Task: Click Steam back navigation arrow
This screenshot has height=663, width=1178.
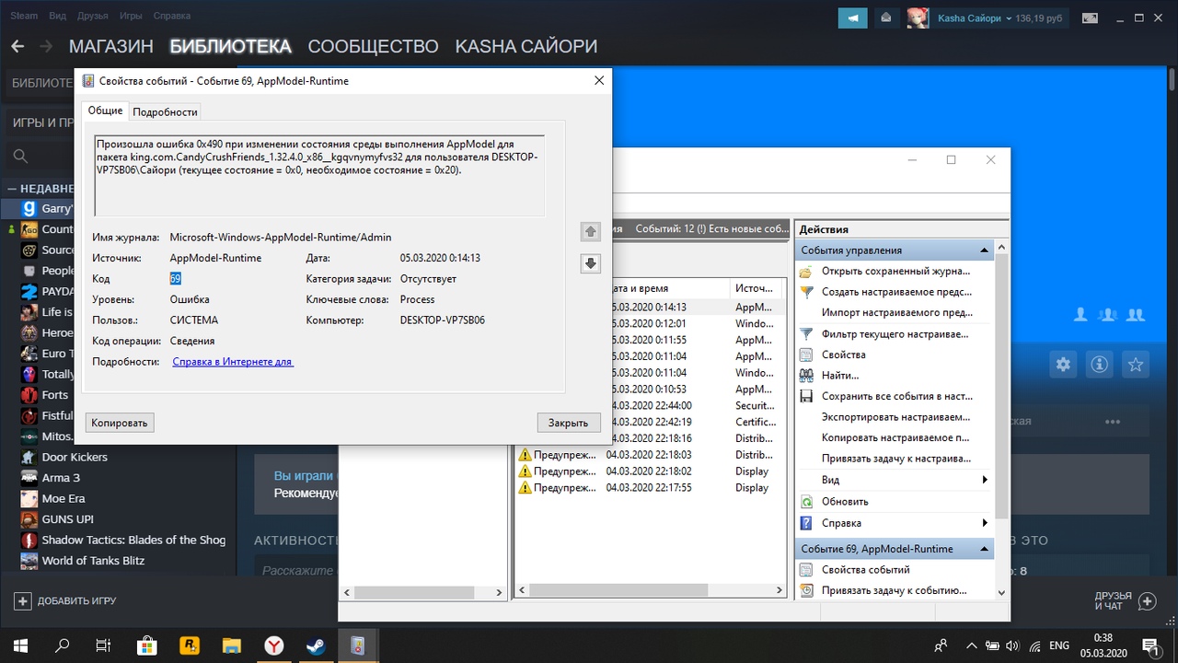Action: 17,46
